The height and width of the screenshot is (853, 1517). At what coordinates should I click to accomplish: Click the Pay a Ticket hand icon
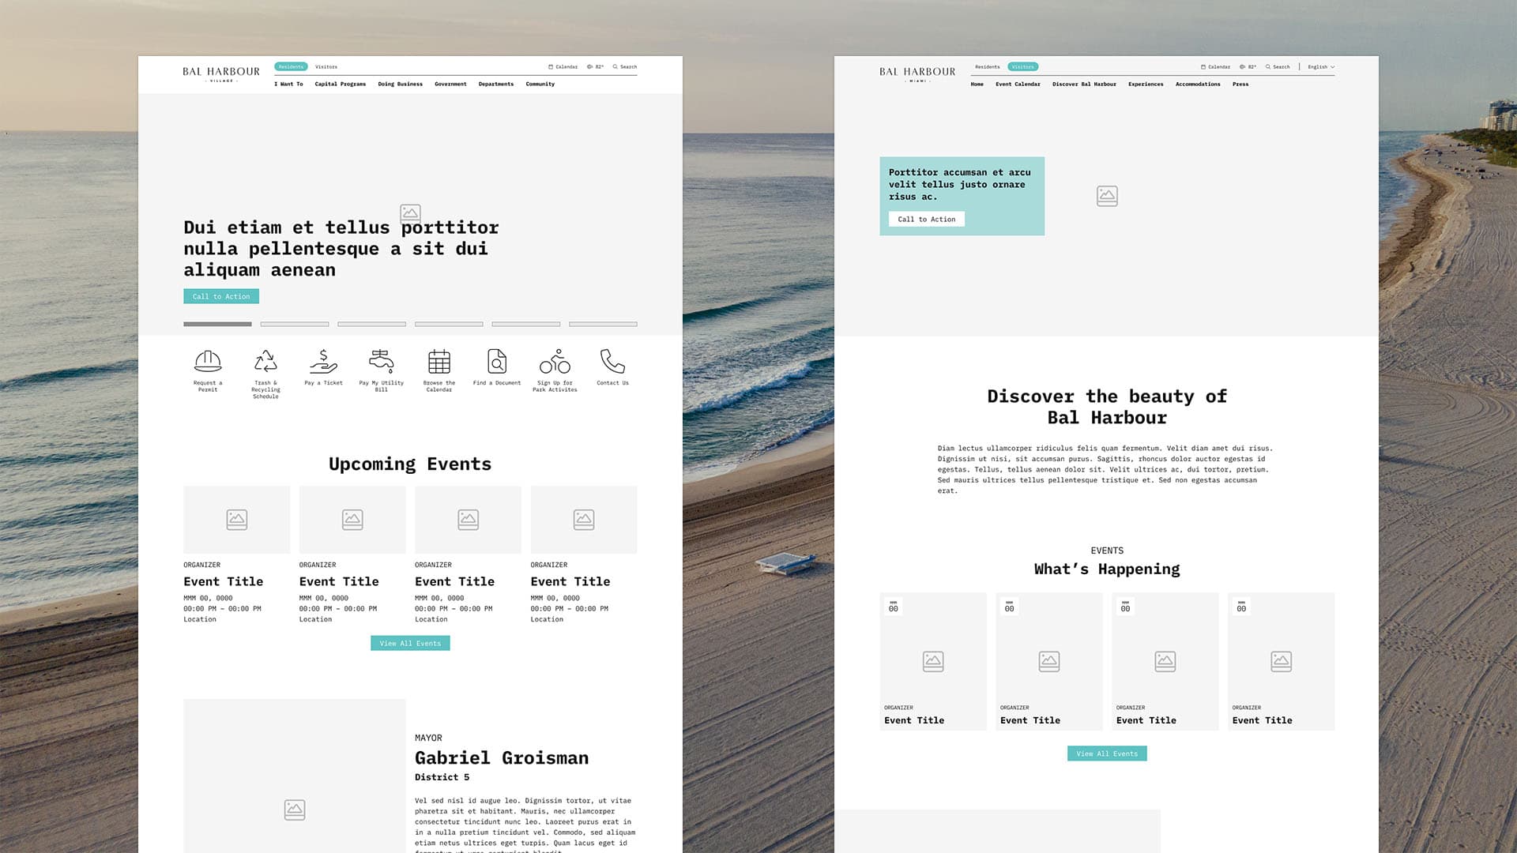tap(323, 362)
